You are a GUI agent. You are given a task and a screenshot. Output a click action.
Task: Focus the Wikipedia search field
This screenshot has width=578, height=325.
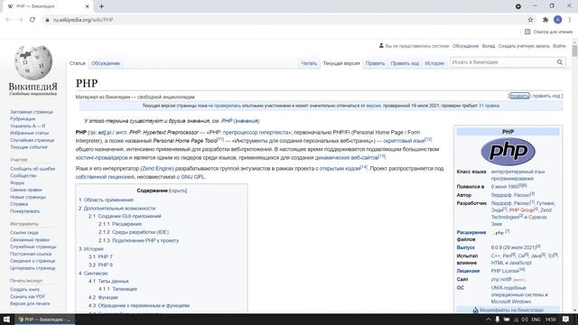tap(504, 62)
